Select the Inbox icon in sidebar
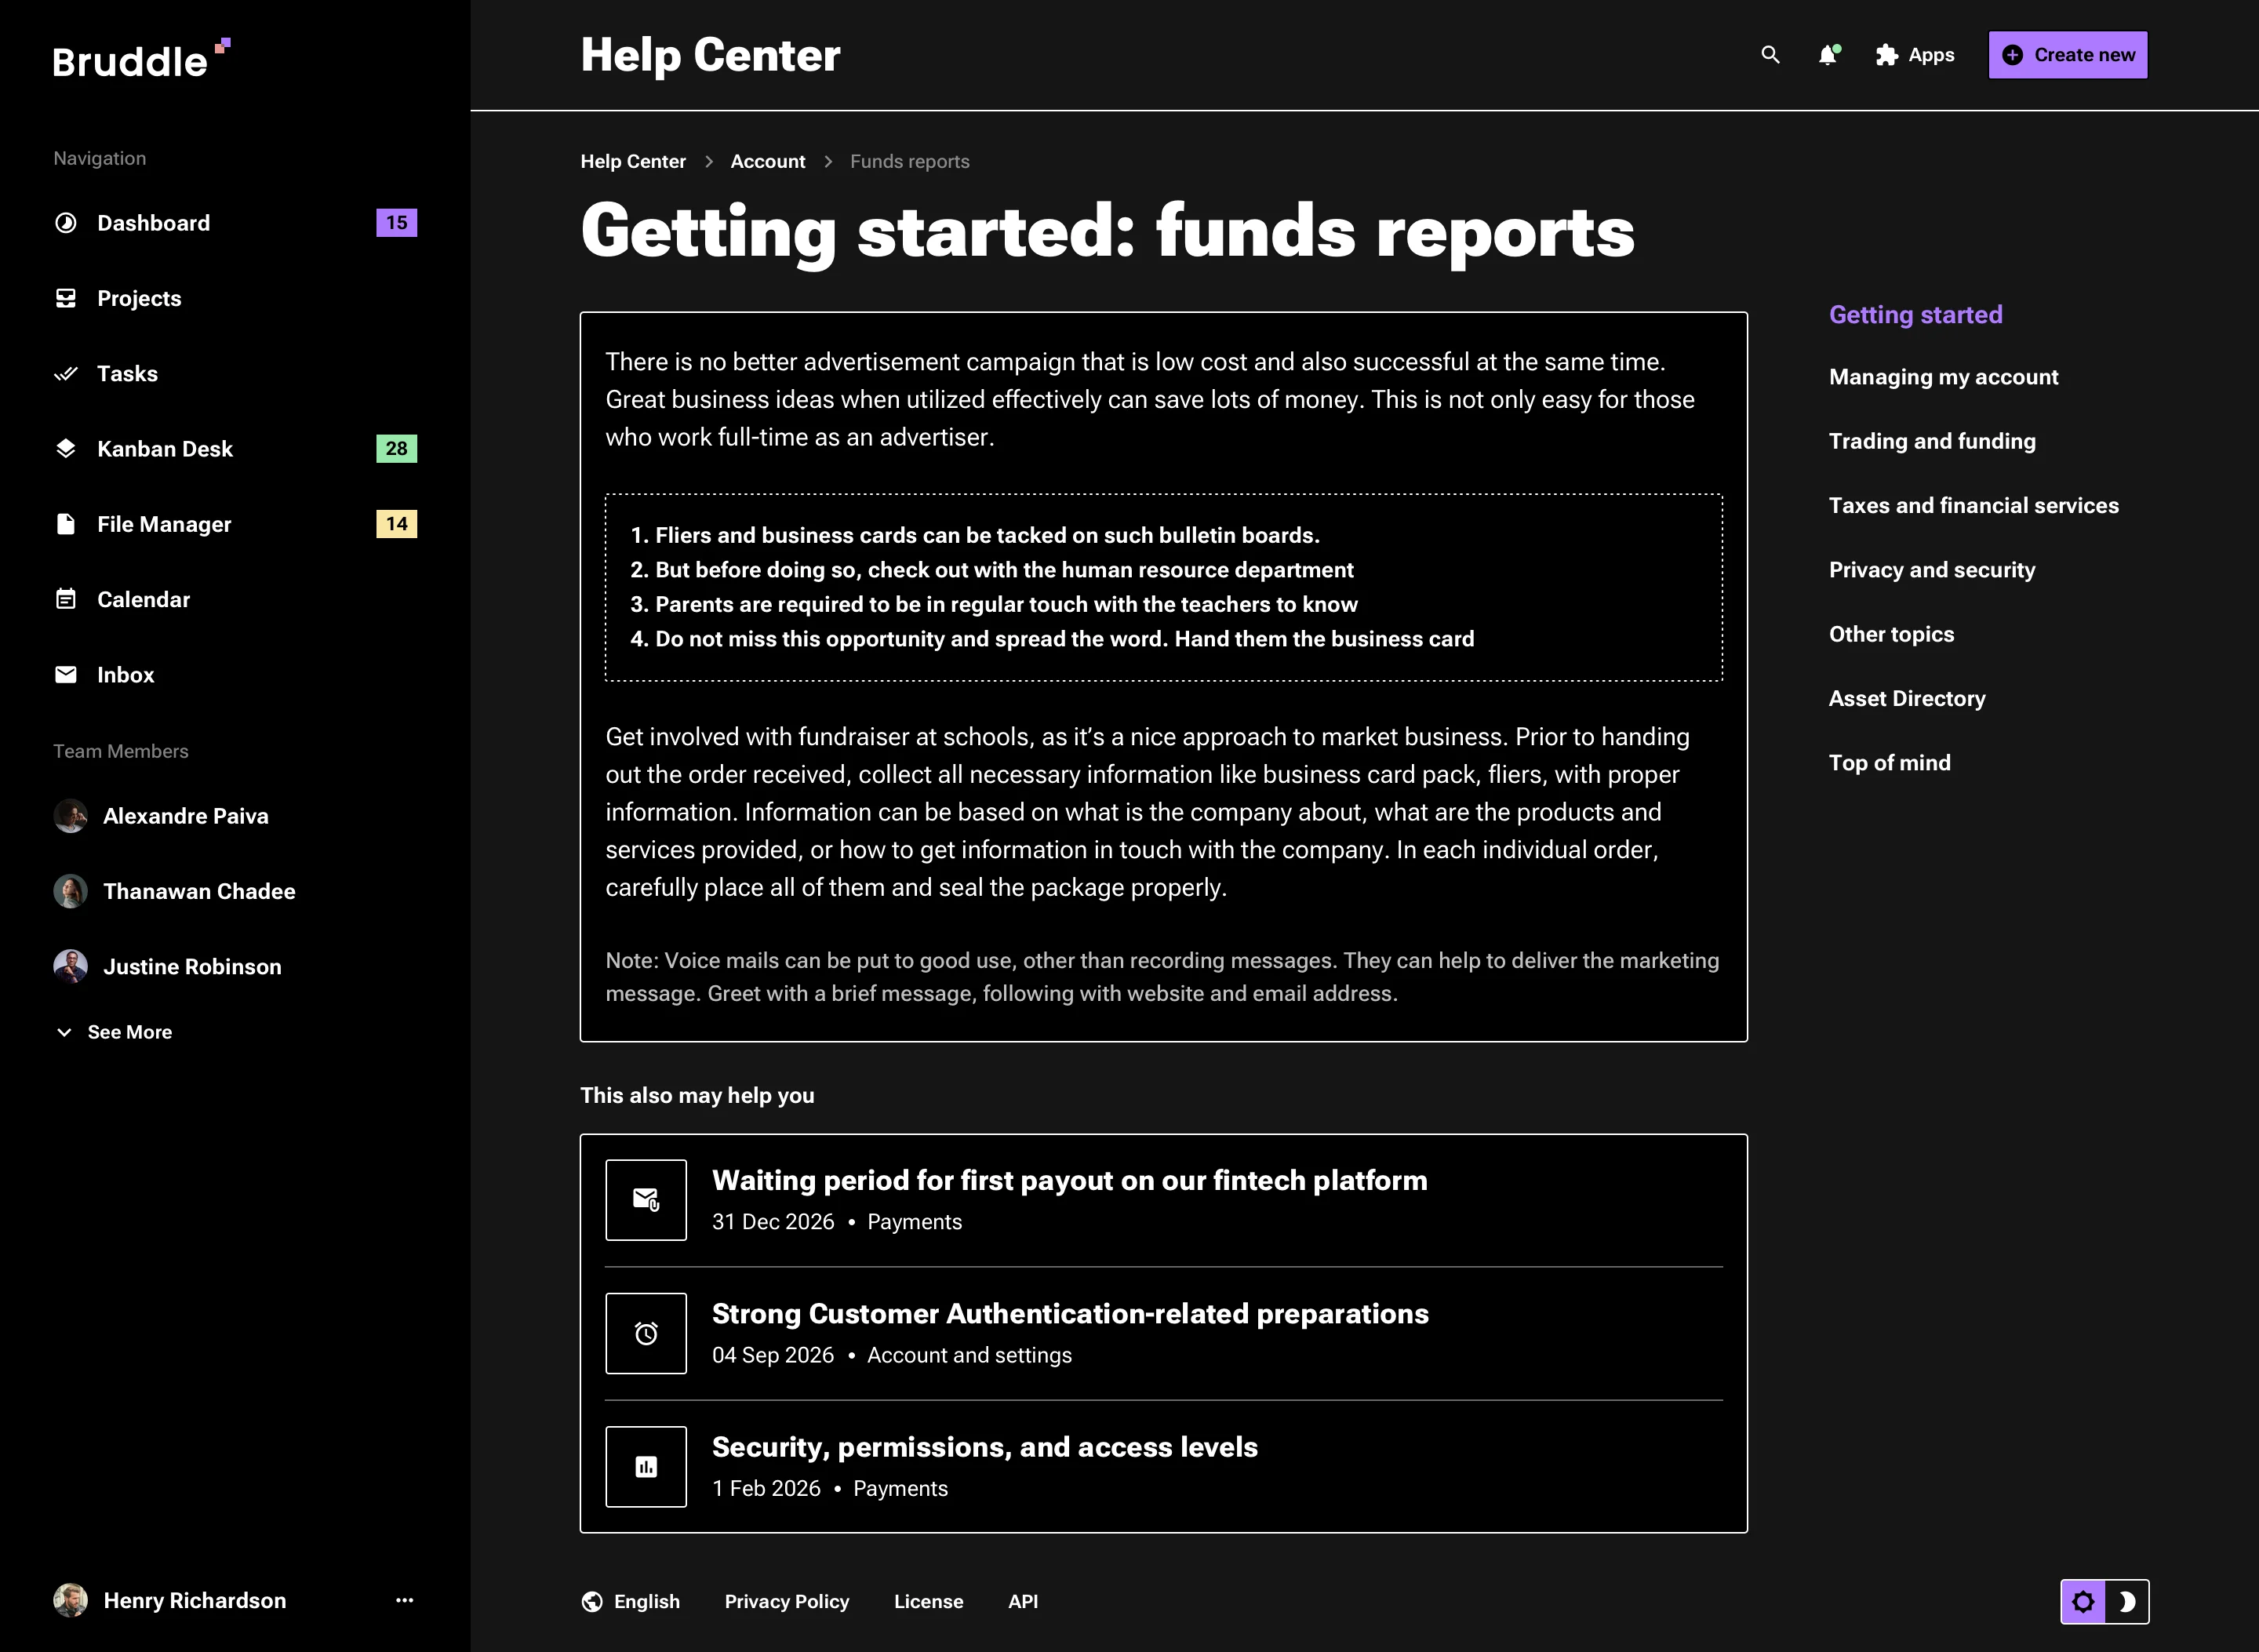This screenshot has width=2259, height=1652. pos(65,674)
